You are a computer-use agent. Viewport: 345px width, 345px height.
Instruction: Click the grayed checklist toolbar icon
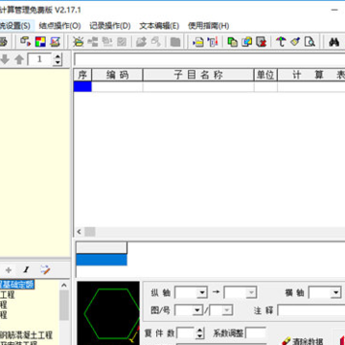tap(122, 42)
